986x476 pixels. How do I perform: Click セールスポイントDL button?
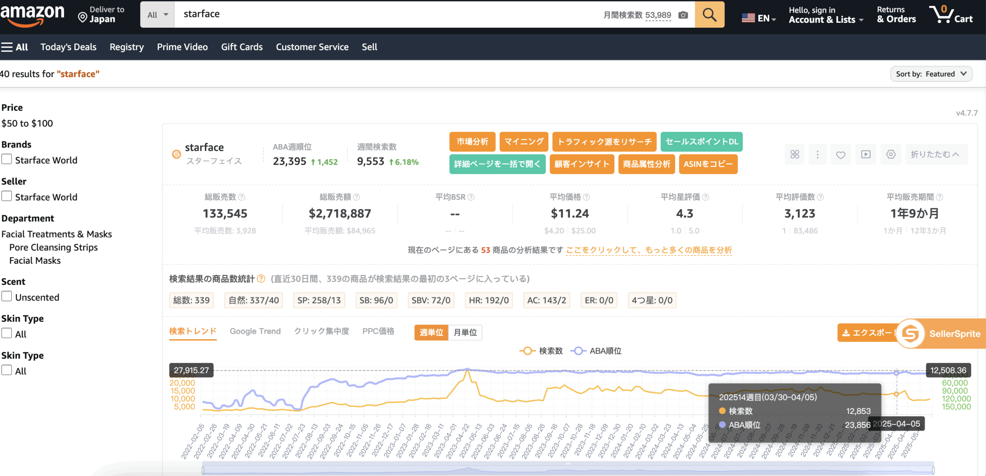click(x=702, y=142)
